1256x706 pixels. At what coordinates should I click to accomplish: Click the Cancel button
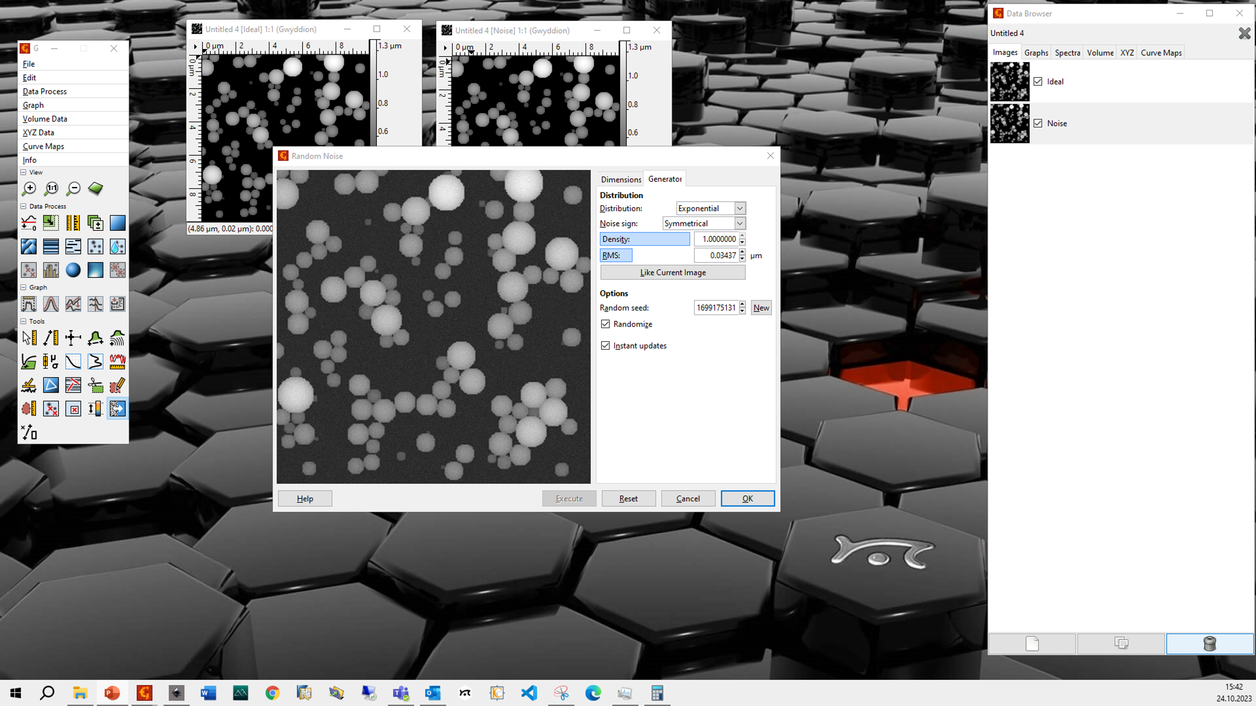click(687, 498)
